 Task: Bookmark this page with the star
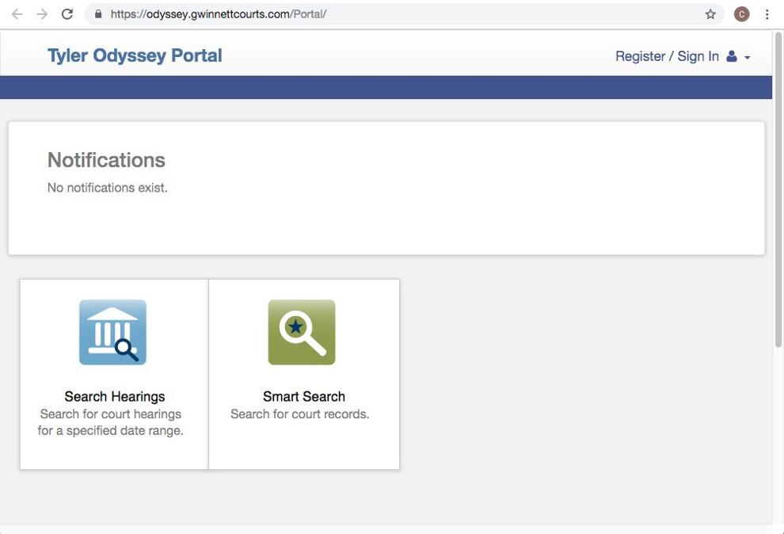(710, 14)
